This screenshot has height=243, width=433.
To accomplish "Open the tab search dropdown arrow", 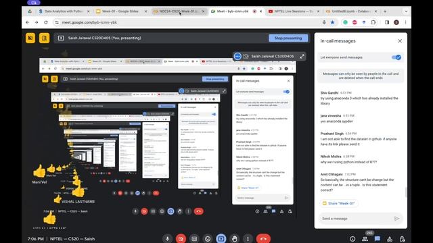I will coord(406,11).
